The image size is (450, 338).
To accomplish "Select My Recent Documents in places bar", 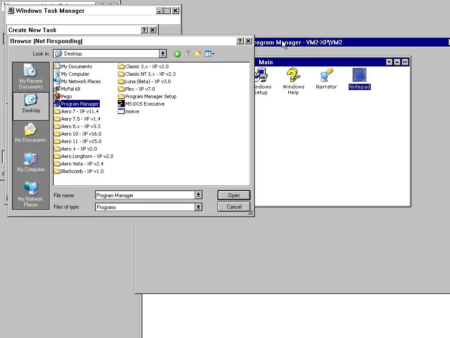I will [31, 77].
